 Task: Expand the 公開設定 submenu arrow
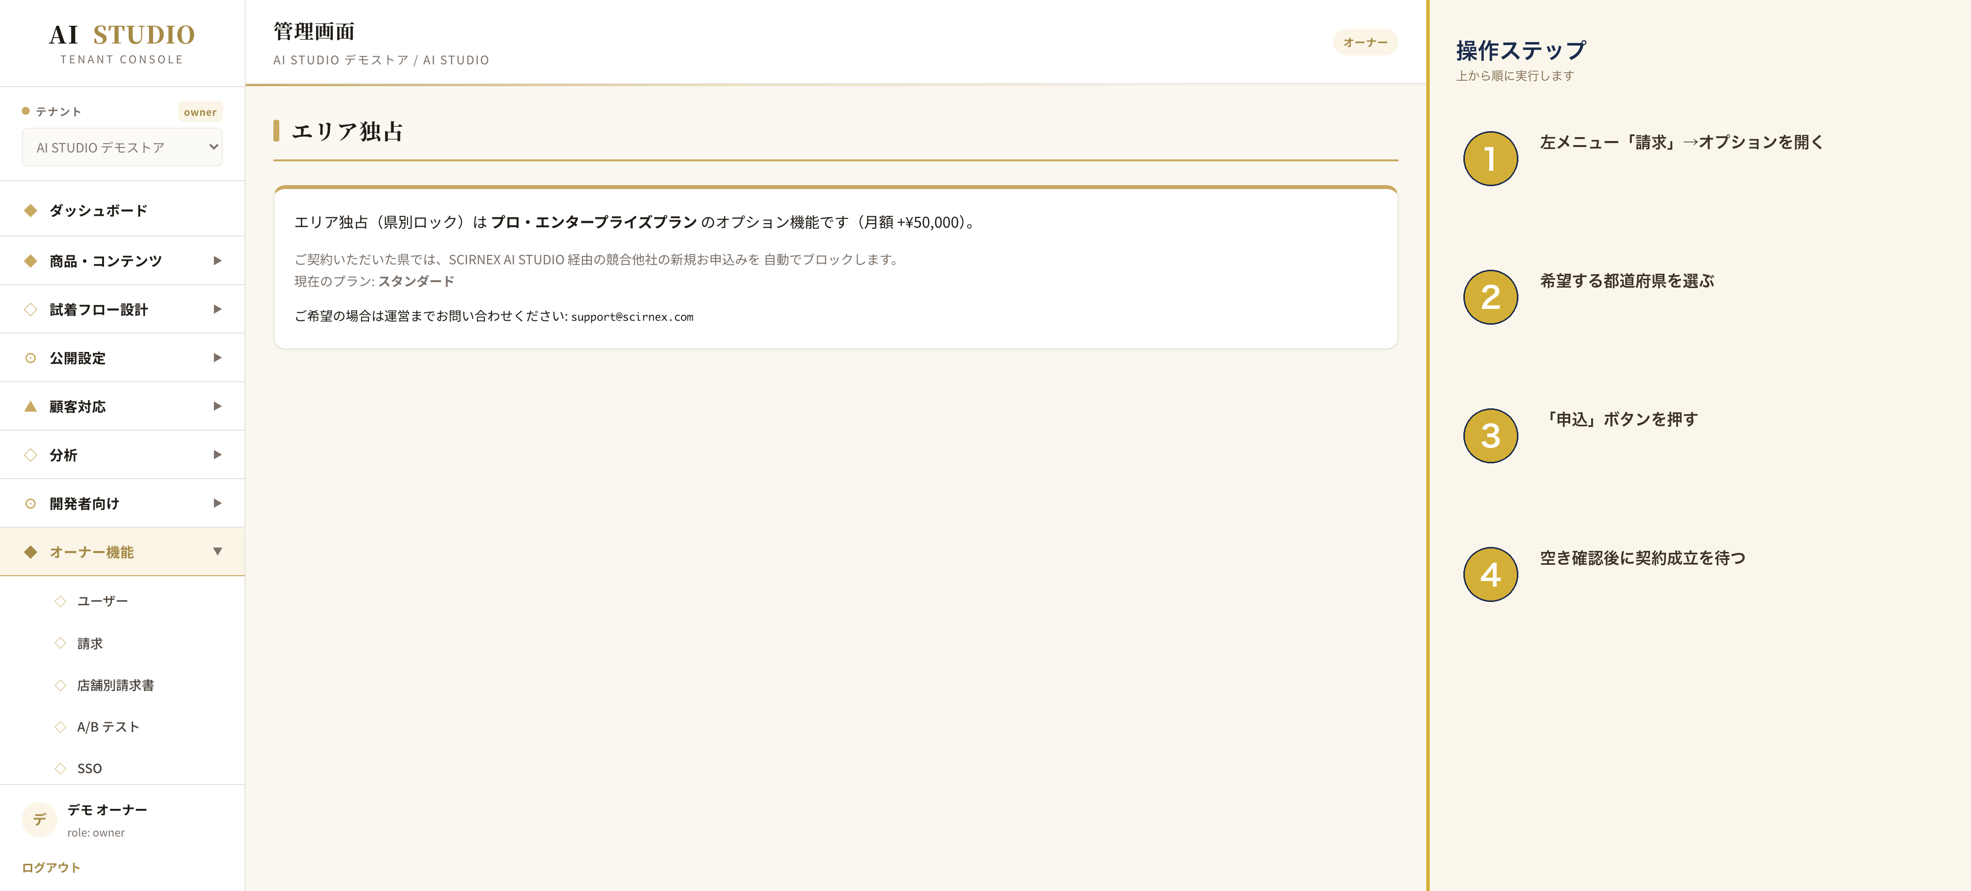pos(217,358)
